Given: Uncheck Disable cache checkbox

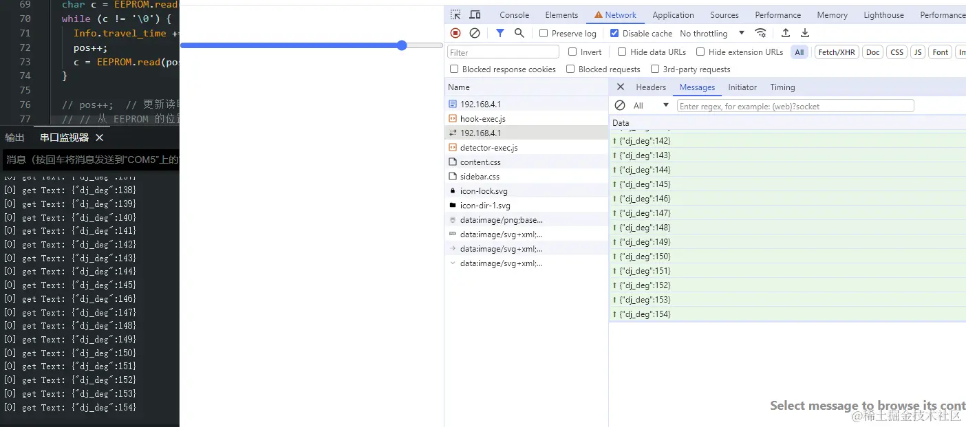Looking at the screenshot, I should point(614,33).
